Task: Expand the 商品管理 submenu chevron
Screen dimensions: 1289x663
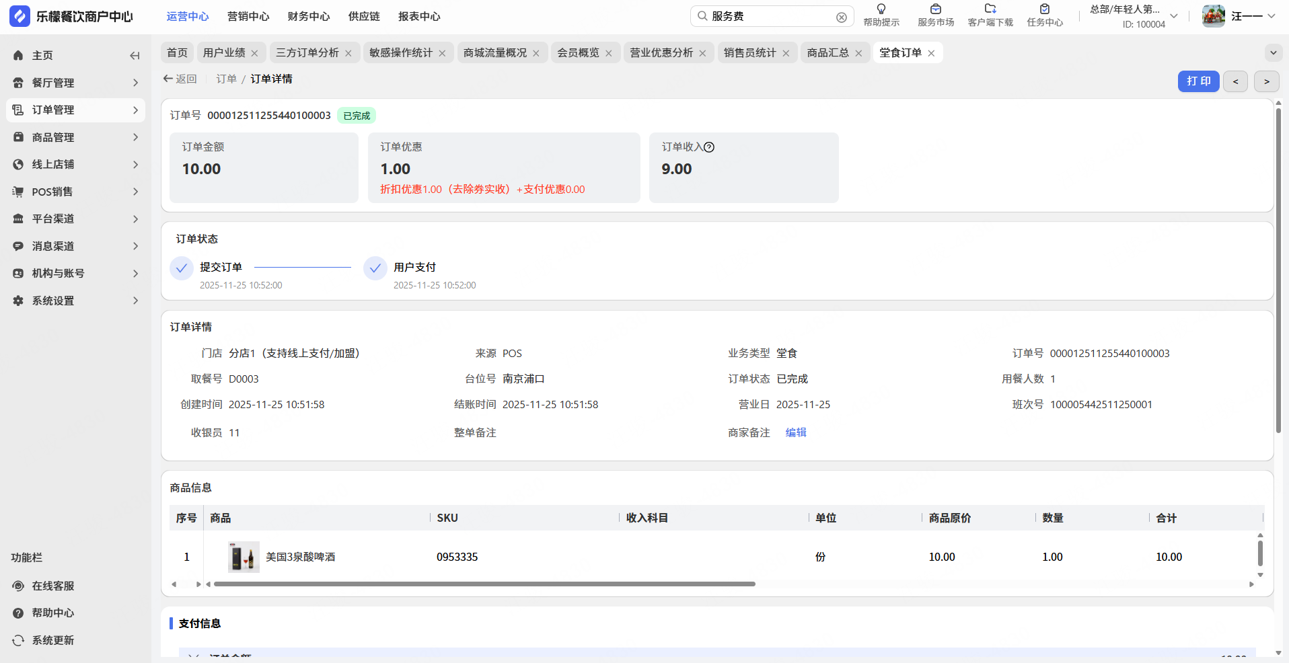Action: (135, 137)
